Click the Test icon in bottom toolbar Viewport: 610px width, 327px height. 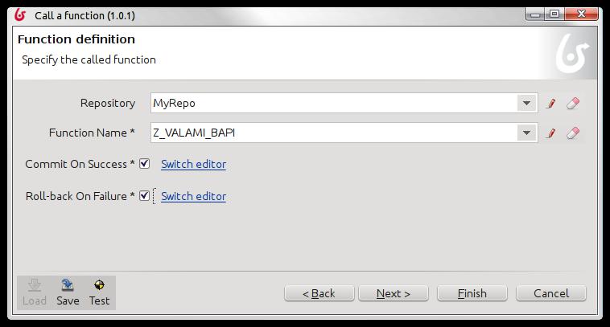[x=99, y=285]
